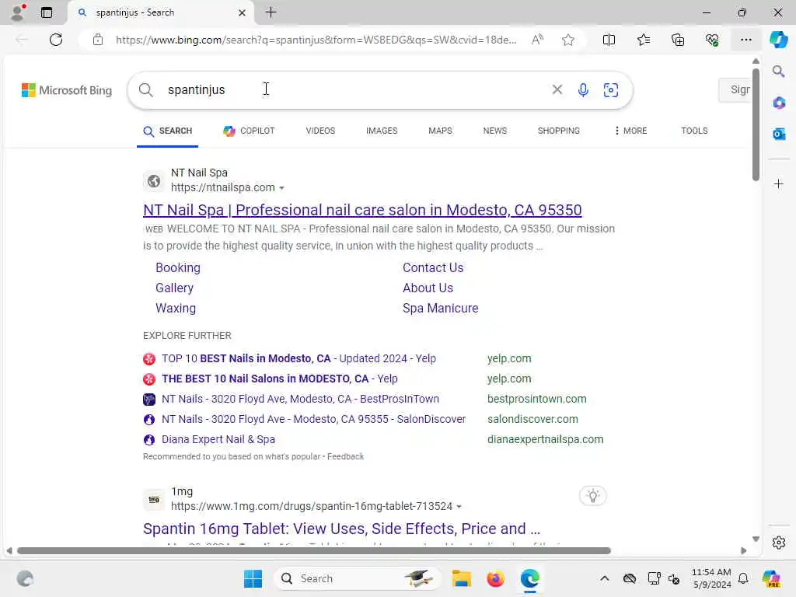
Task: View site information via the lock icon
Action: pyautogui.click(x=98, y=40)
